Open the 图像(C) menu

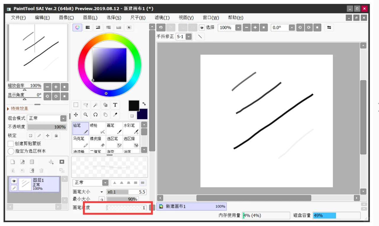pyautogui.click(x=66, y=18)
